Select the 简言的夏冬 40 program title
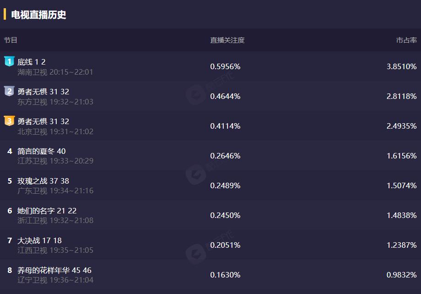Screen dimensions: 421x294 pyautogui.click(x=41, y=151)
